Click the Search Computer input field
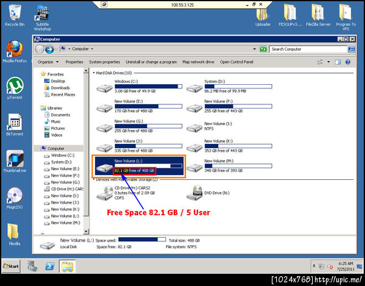This screenshot has width=365, height=286. tap(308, 49)
